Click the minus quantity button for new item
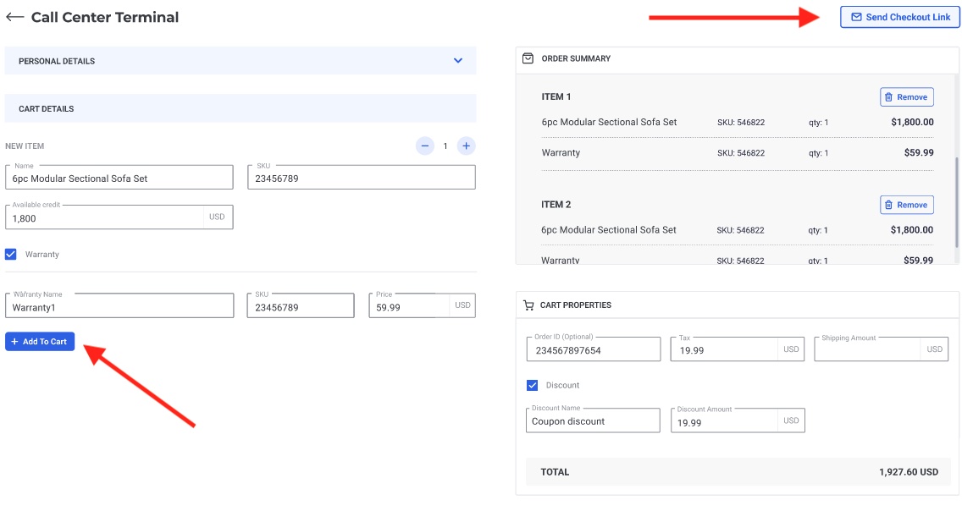Viewport: 962px width, 511px height. click(x=425, y=146)
